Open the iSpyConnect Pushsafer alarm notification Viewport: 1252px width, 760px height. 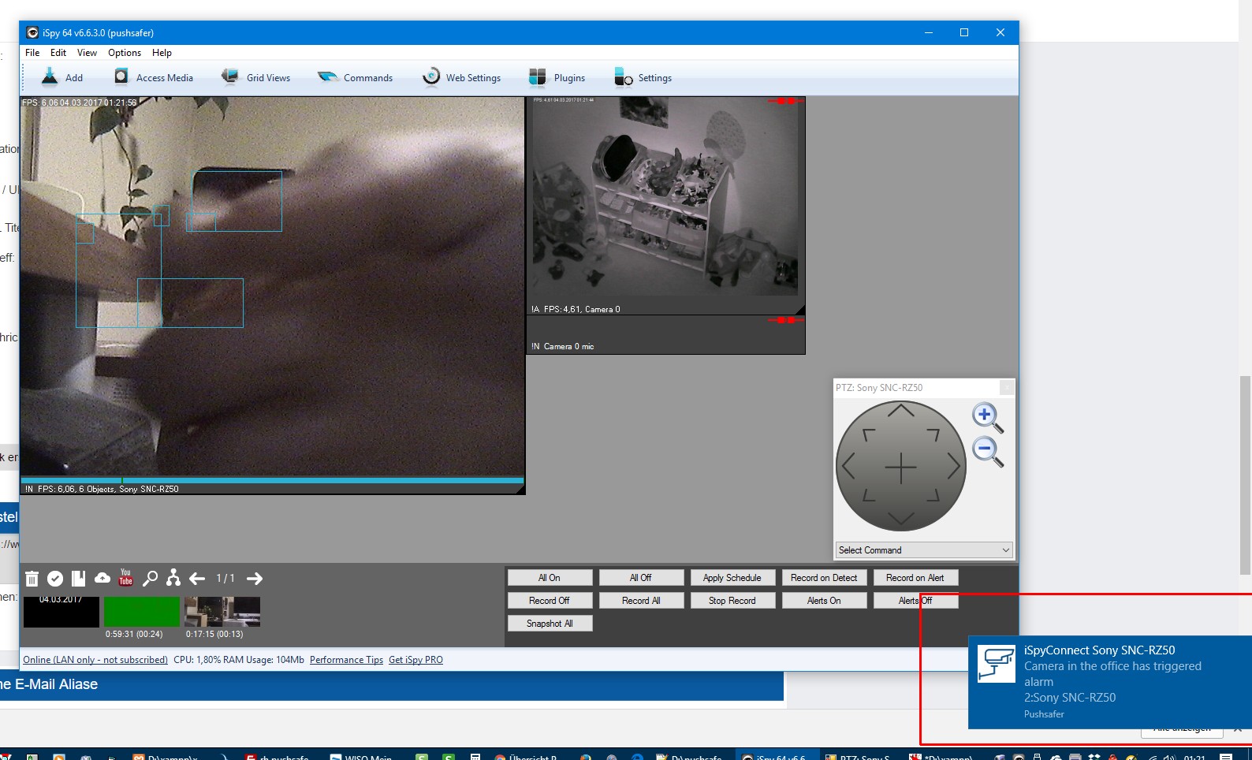[1110, 682]
